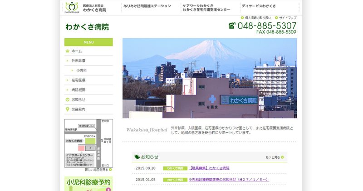Click the Wakakusa Hospital script text

click(147, 130)
